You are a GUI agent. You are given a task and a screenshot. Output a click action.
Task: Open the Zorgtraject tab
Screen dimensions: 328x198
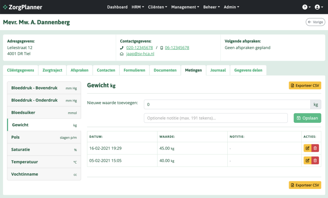52,70
